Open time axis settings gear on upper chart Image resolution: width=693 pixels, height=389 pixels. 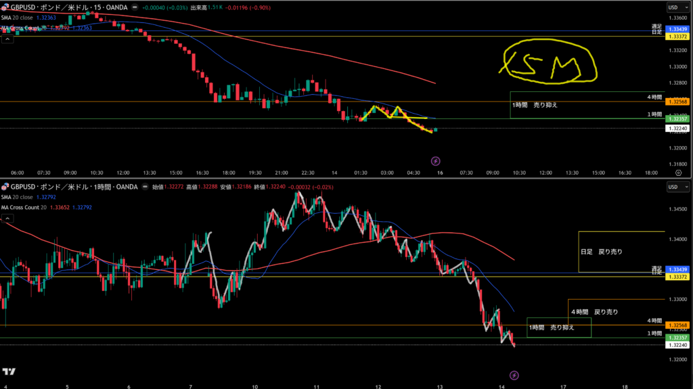pyautogui.click(x=678, y=173)
